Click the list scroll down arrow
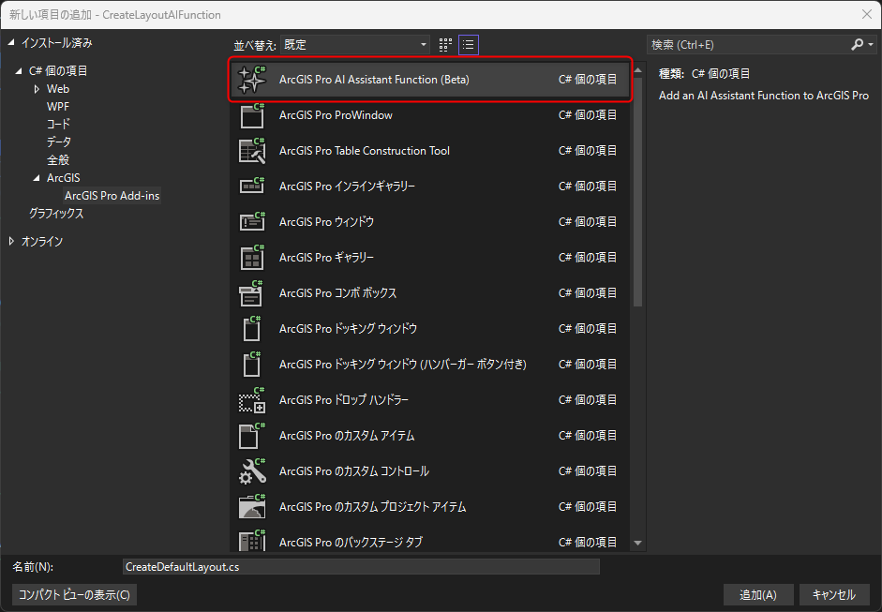This screenshot has width=882, height=612. 638,543
